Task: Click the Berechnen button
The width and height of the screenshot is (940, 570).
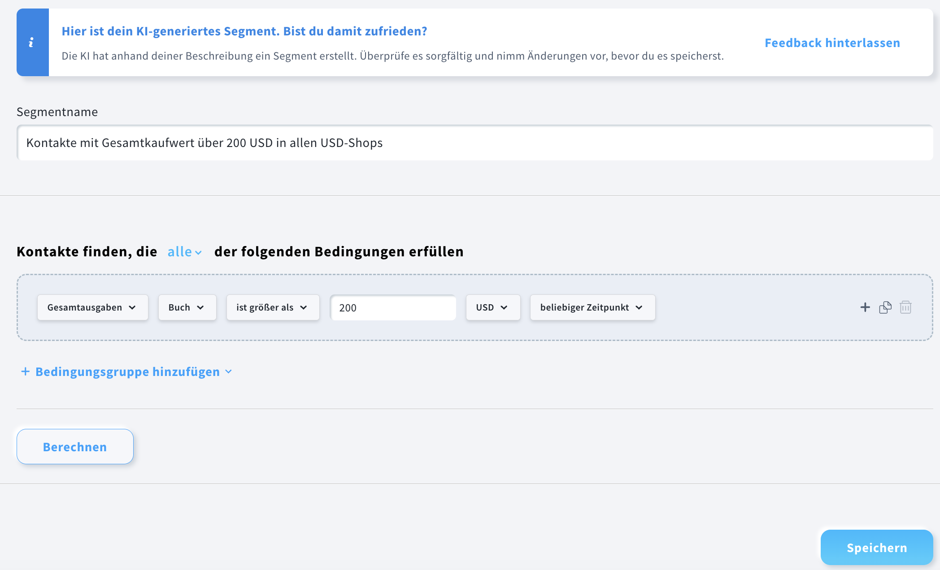Action: click(x=74, y=446)
